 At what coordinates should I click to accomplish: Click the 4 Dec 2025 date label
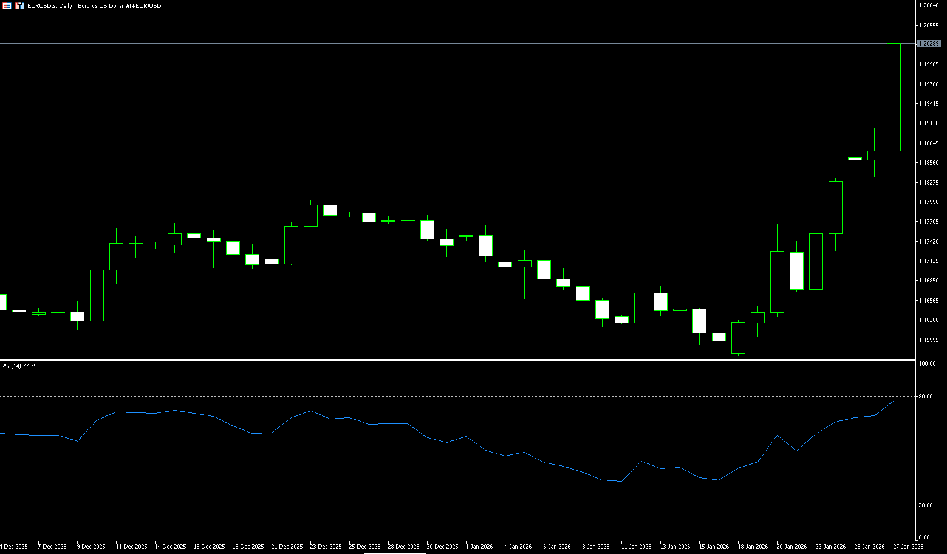coord(13,547)
